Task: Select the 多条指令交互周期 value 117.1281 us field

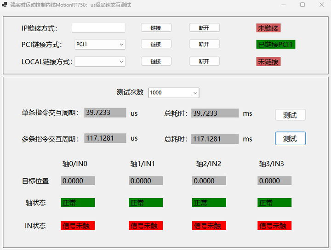Action: (x=105, y=138)
